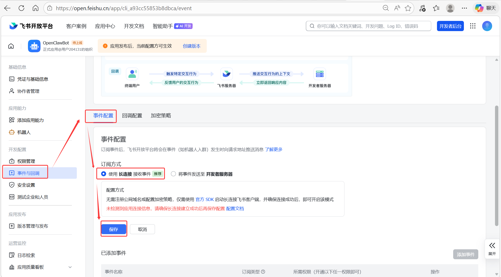Click the 飞书开放平台 logo
The image size is (501, 277).
(31, 26)
